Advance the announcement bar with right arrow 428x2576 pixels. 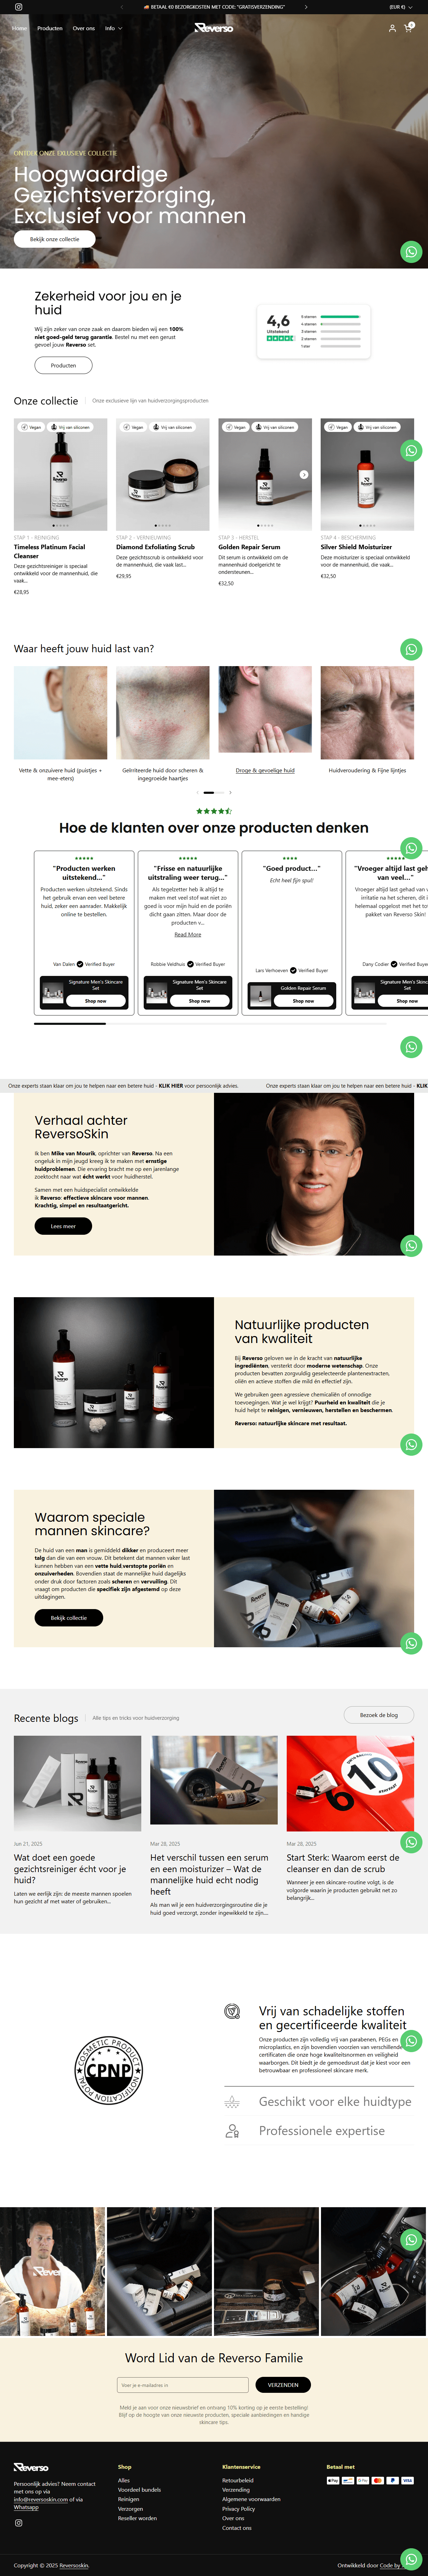(305, 7)
